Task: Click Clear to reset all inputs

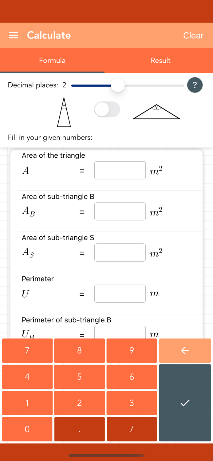Action: click(x=193, y=35)
